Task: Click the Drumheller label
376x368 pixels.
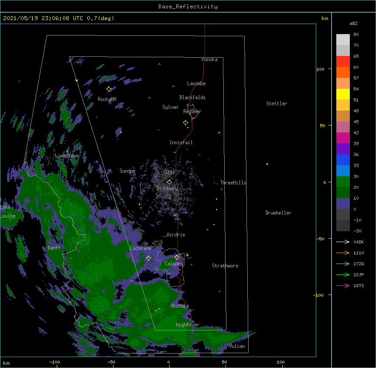Action: (278, 213)
